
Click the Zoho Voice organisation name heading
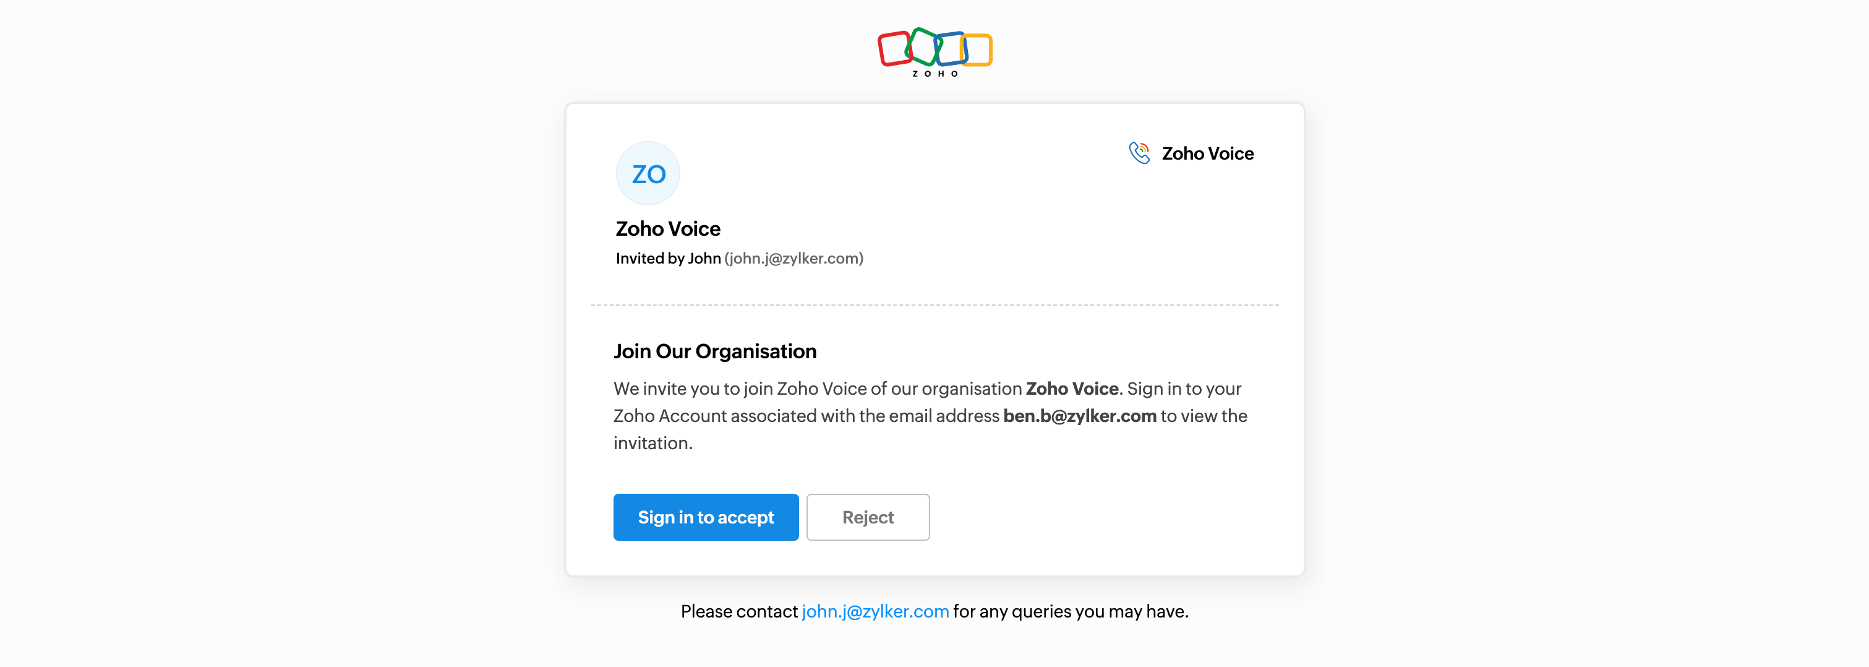point(667,230)
